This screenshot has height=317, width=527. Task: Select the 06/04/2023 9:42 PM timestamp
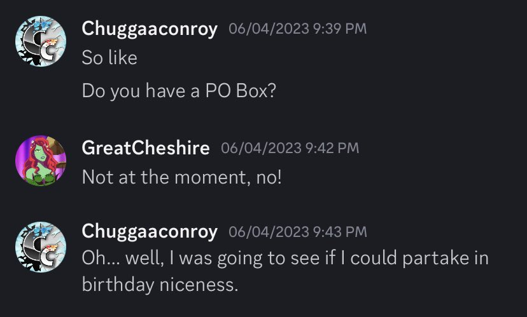(290, 148)
